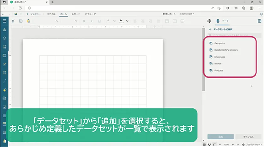Click the Cut scissors icon in the toolbar
This screenshot has width=264, height=147.
[x=13, y=21]
